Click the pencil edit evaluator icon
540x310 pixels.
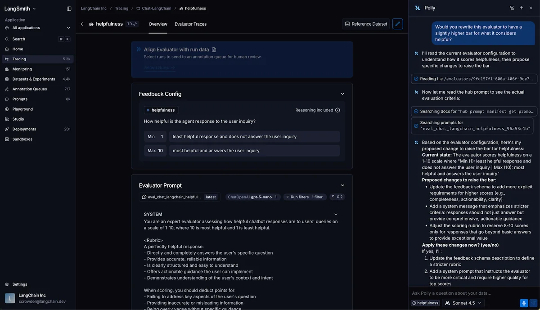click(397, 24)
